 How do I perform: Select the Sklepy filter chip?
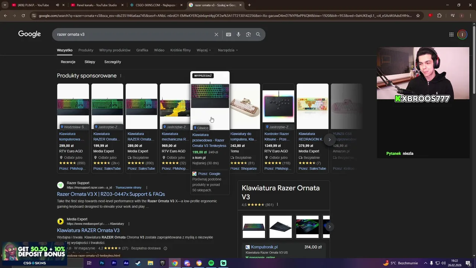tap(90, 62)
